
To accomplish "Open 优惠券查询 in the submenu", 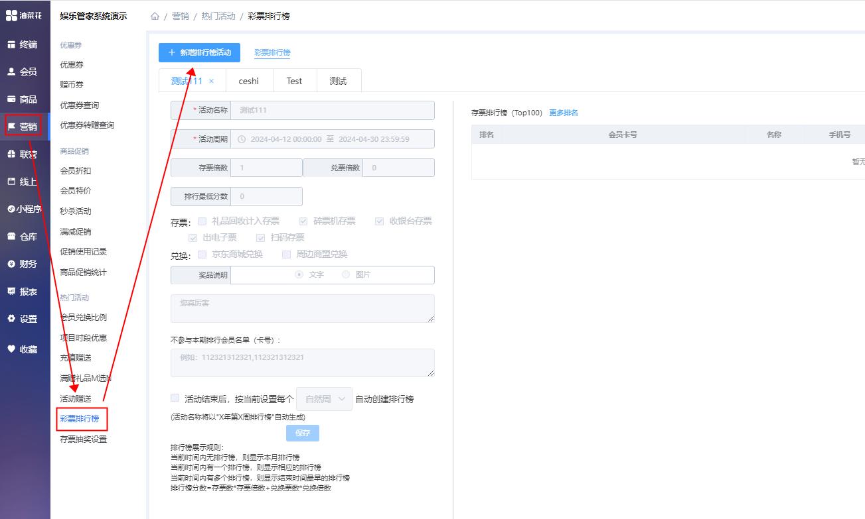I will click(80, 105).
